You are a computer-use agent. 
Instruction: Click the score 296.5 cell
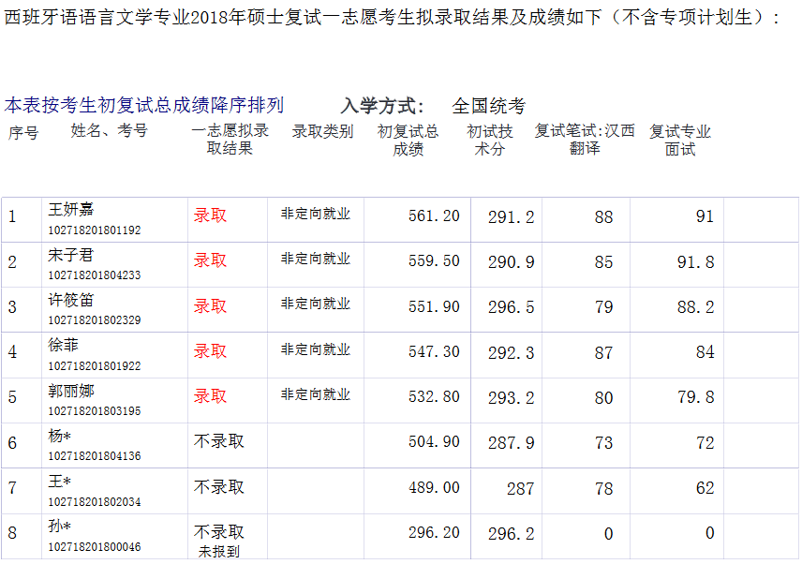point(511,307)
